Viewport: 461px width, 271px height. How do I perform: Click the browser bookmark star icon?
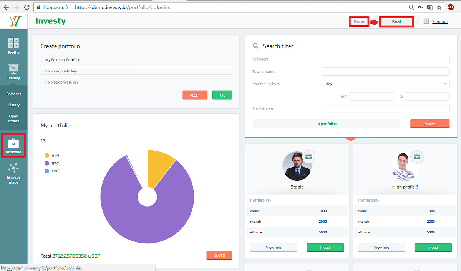[x=439, y=7]
